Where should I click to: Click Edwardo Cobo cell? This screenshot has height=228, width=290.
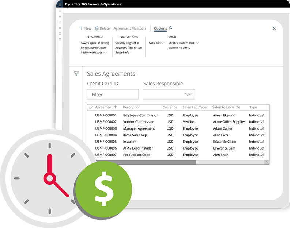pos(224,142)
